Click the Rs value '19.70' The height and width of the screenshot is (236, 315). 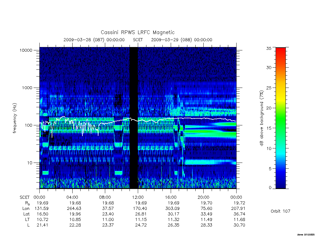point(206,203)
